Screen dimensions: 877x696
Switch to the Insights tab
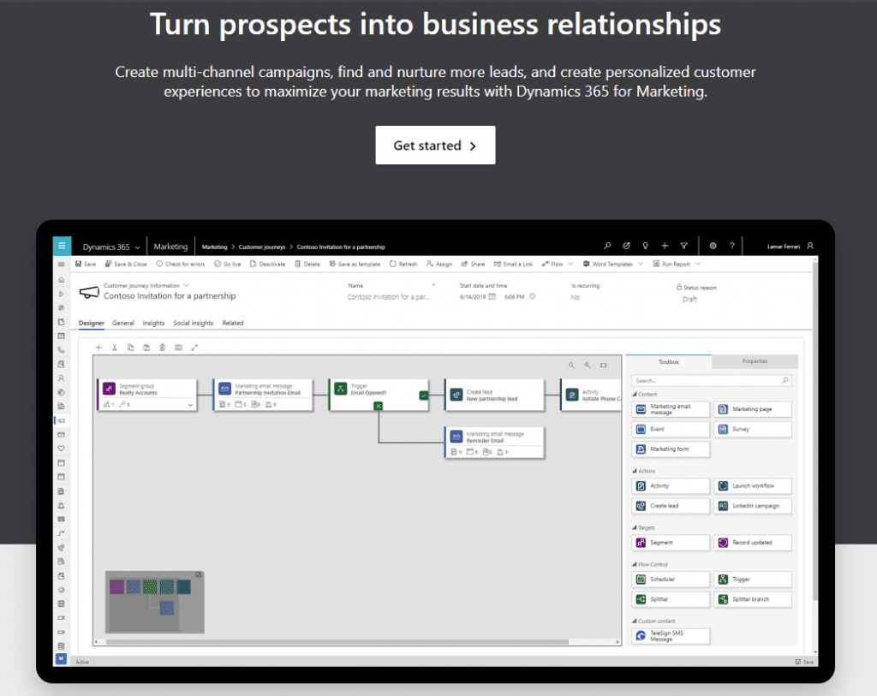153,324
